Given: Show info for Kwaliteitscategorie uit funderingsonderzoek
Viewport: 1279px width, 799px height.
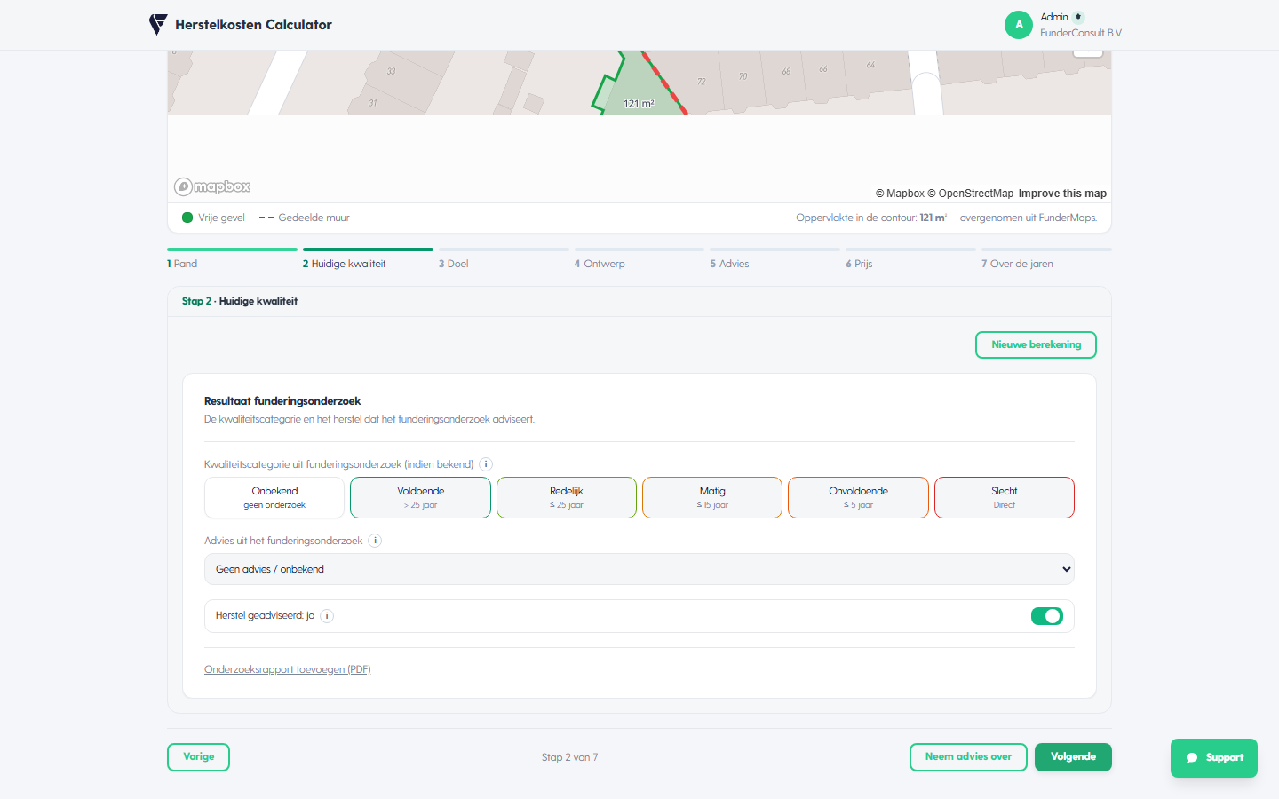Looking at the screenshot, I should pos(486,464).
